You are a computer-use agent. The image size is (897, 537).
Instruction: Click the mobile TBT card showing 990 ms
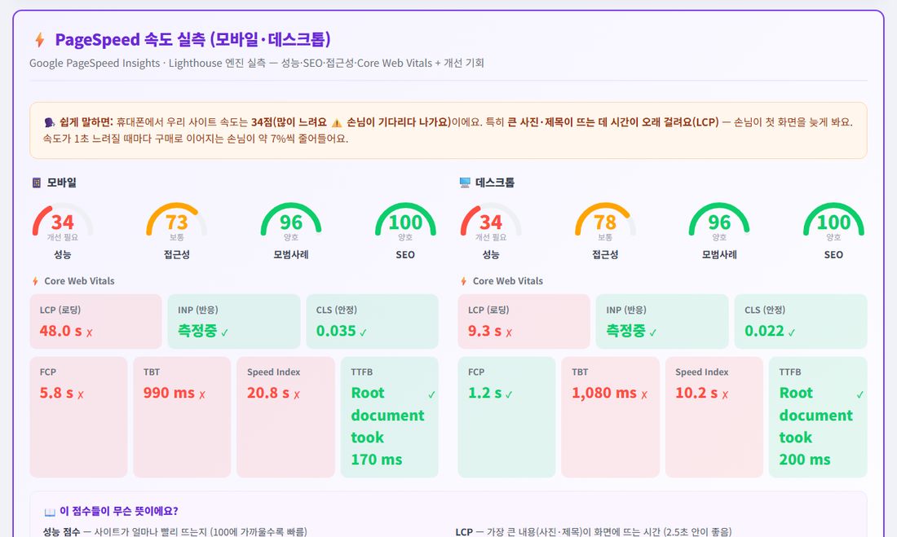(182, 417)
